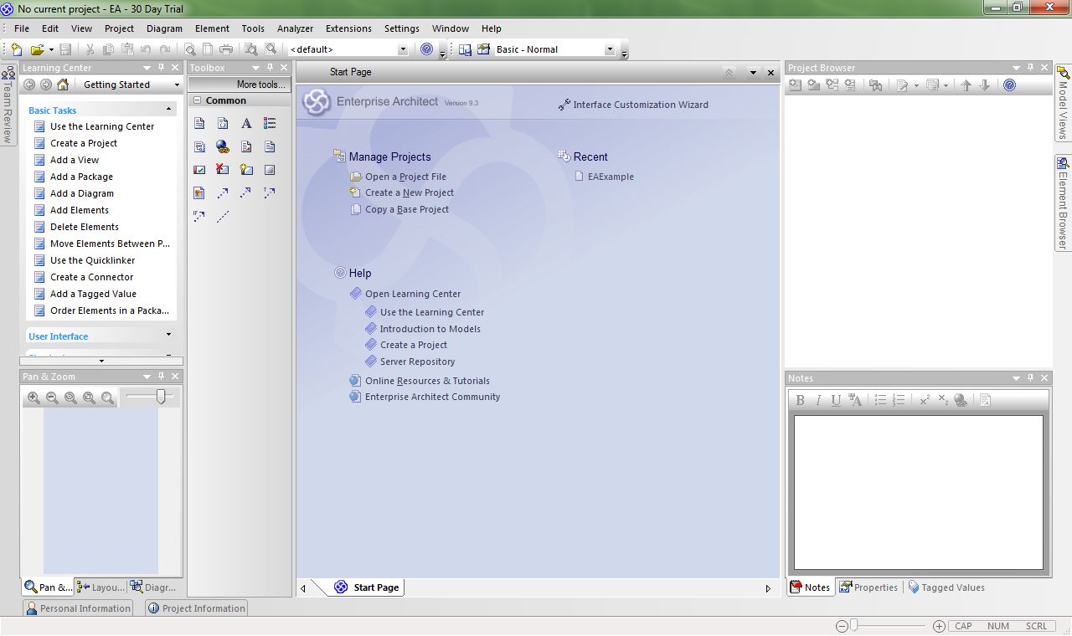1072x636 pixels.
Task: Toggle the Pan & Zoom panel auto-hide pin
Action: point(161,377)
